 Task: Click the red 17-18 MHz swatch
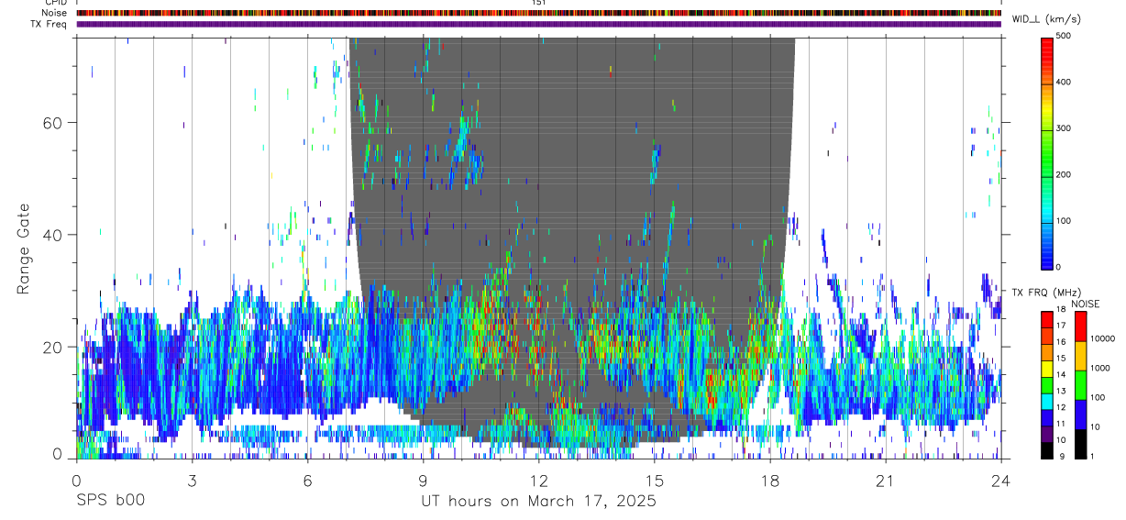1046,320
